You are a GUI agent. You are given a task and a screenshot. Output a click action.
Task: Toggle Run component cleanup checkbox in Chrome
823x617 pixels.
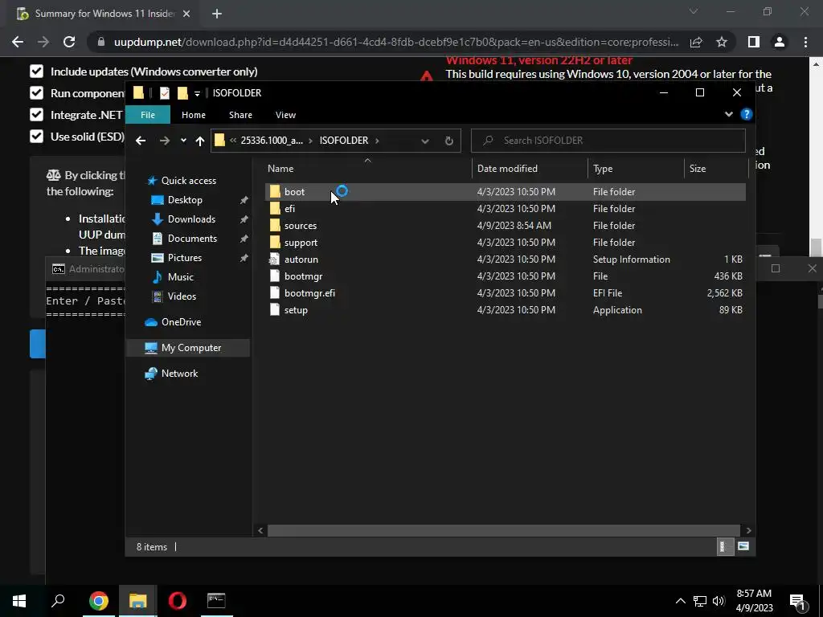(x=36, y=93)
